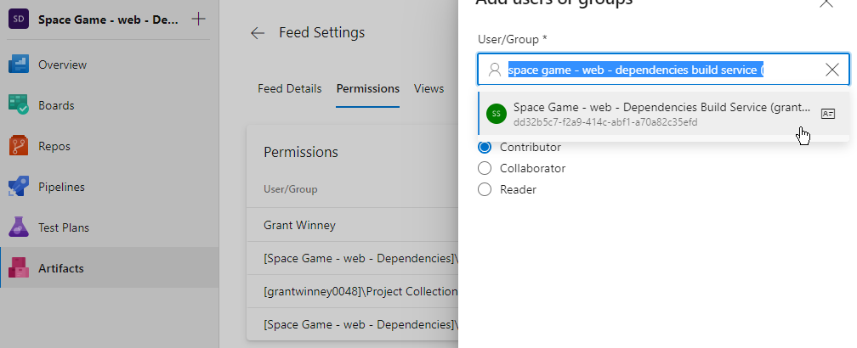Switch to the Feed Details tab
Viewport: 857px width, 348px height.
click(x=290, y=88)
